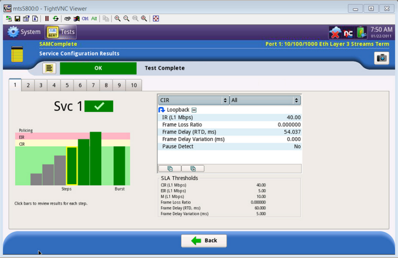
Task: Click the battery status icon
Action: pos(361,33)
